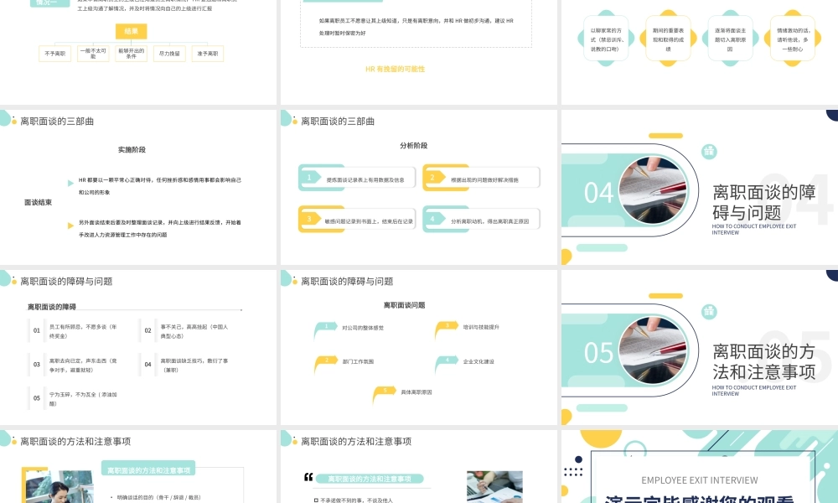Click the '一般不太可能' box
Image resolution: width=838 pixels, height=503 pixels.
tap(93, 54)
